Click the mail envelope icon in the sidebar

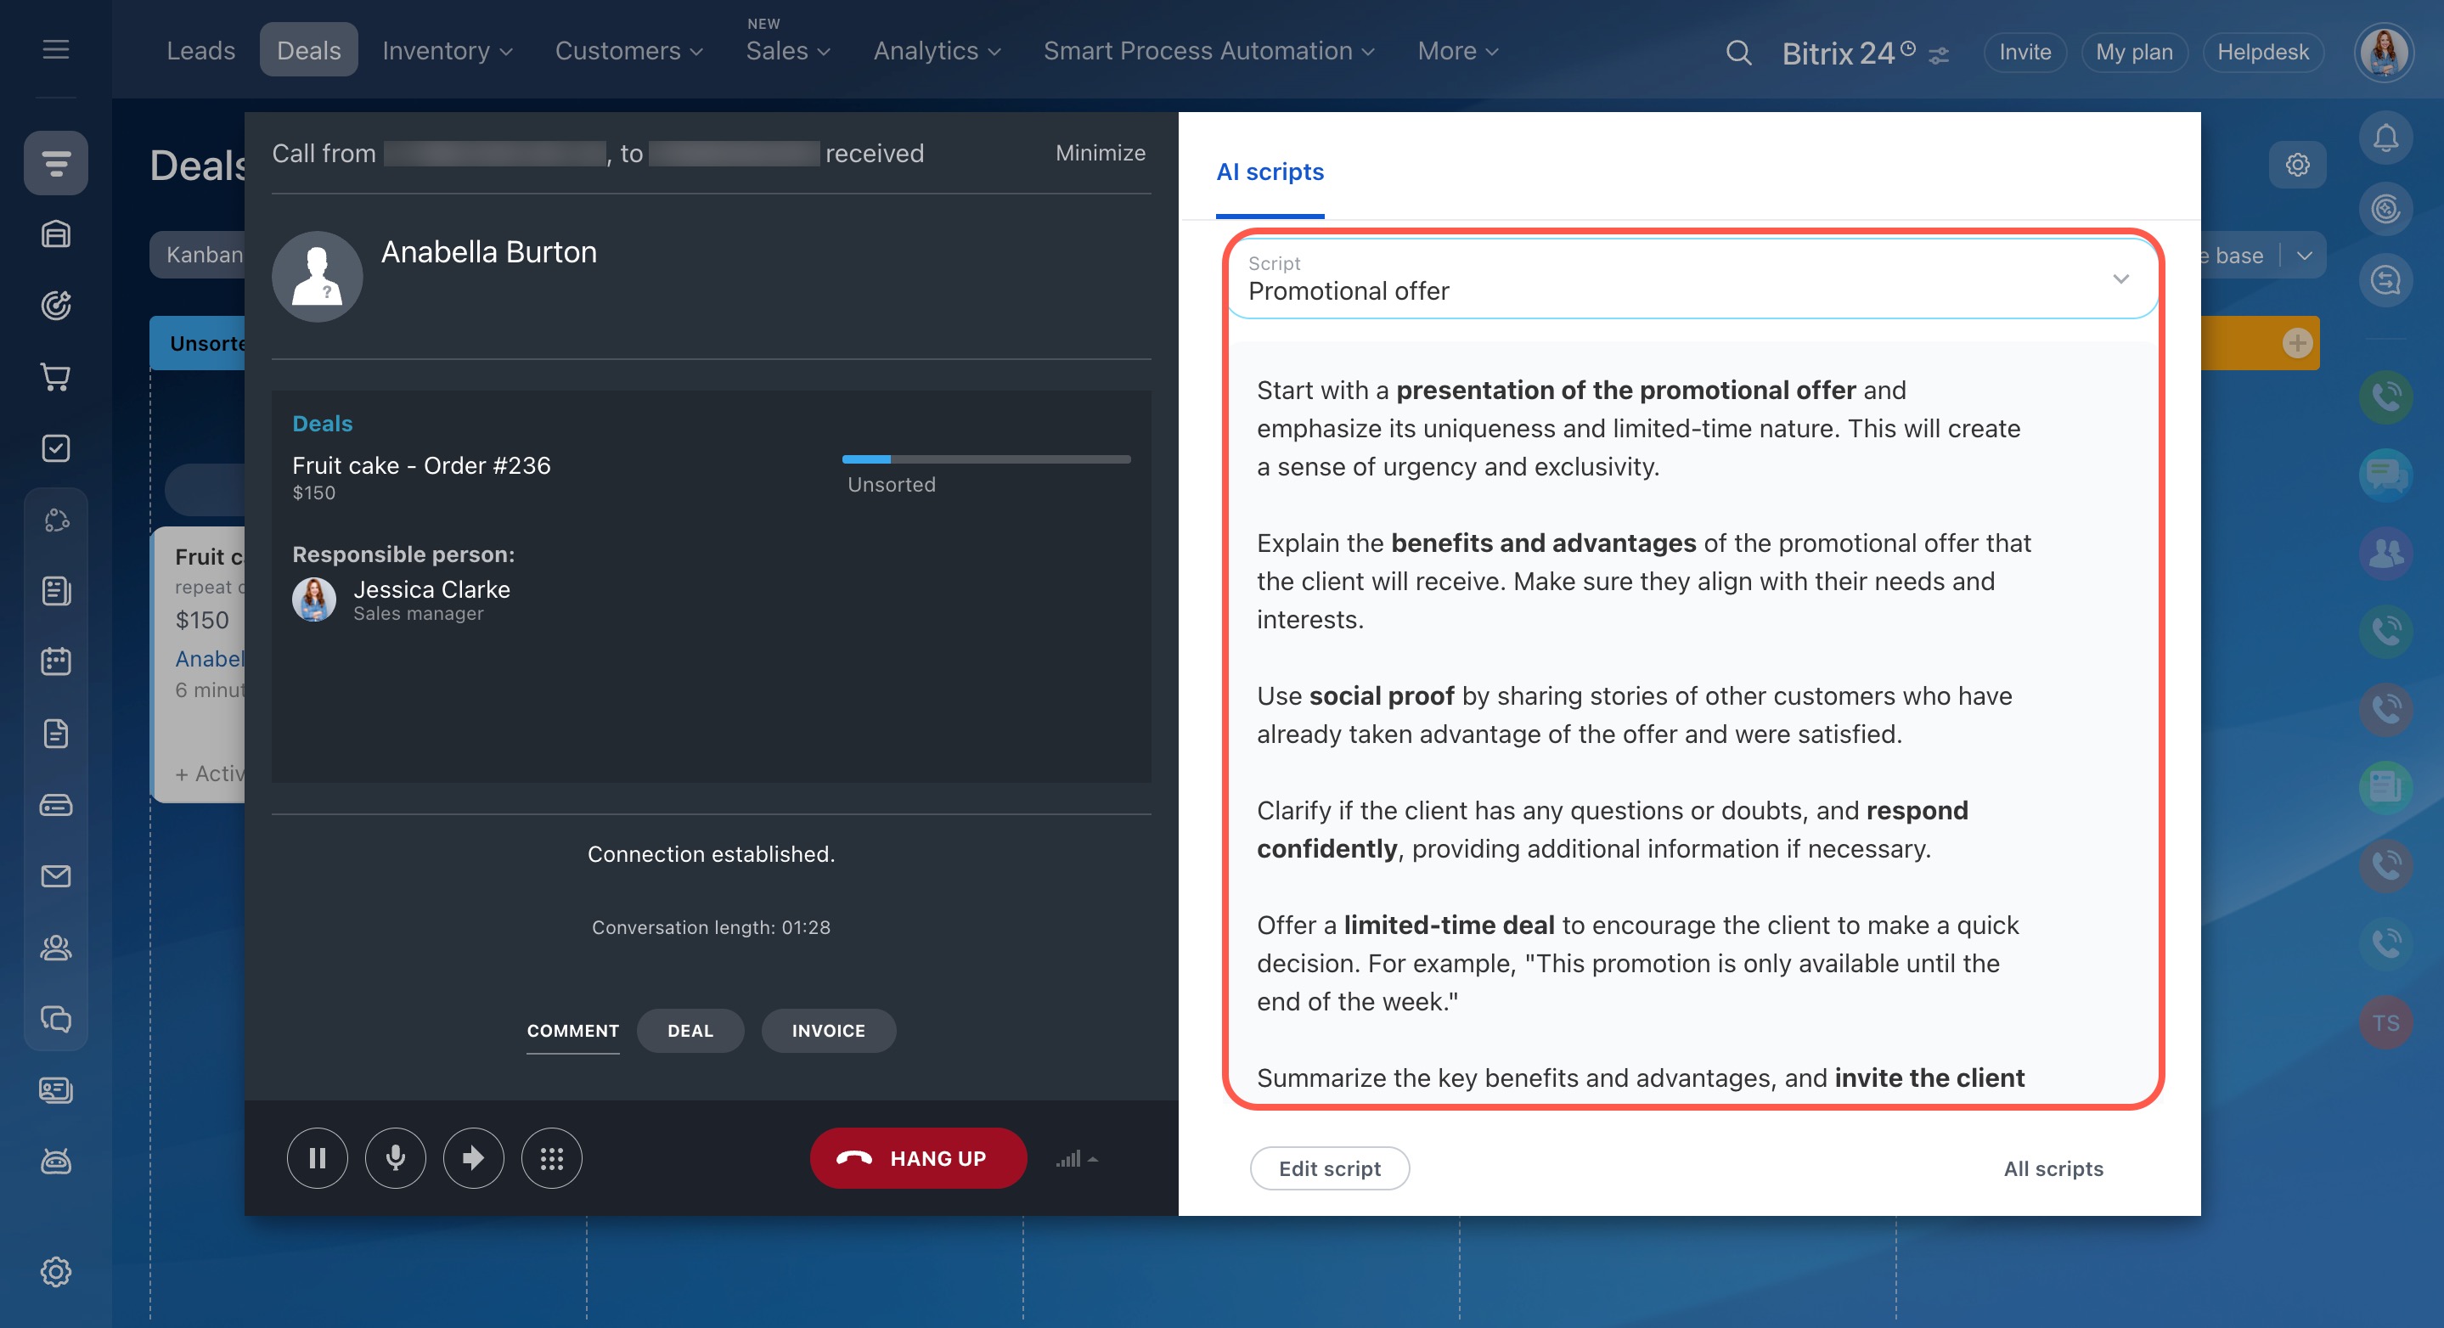pyautogui.click(x=56, y=875)
